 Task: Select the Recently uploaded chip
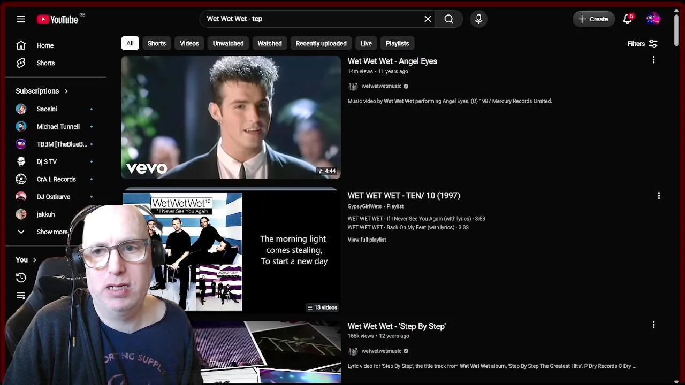pyautogui.click(x=321, y=43)
